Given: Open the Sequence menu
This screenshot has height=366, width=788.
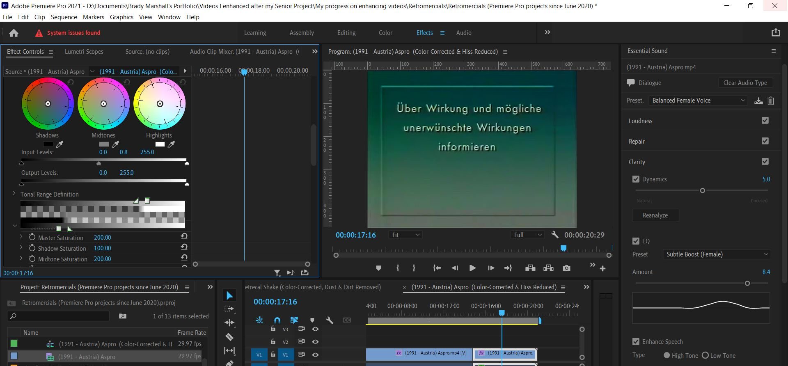Looking at the screenshot, I should (64, 17).
